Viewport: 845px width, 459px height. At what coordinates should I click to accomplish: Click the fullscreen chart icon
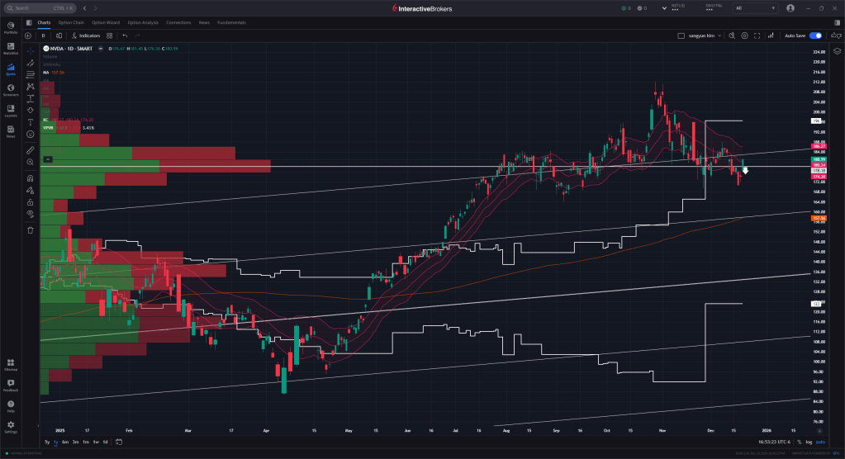tap(757, 36)
